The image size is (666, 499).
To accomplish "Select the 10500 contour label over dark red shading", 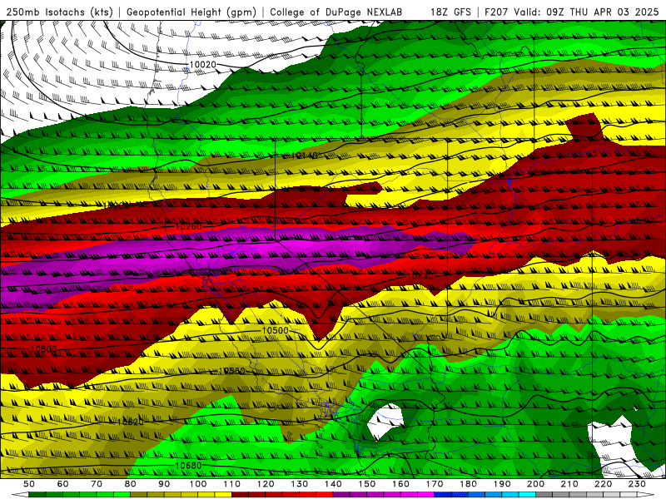I will pyautogui.click(x=44, y=348).
